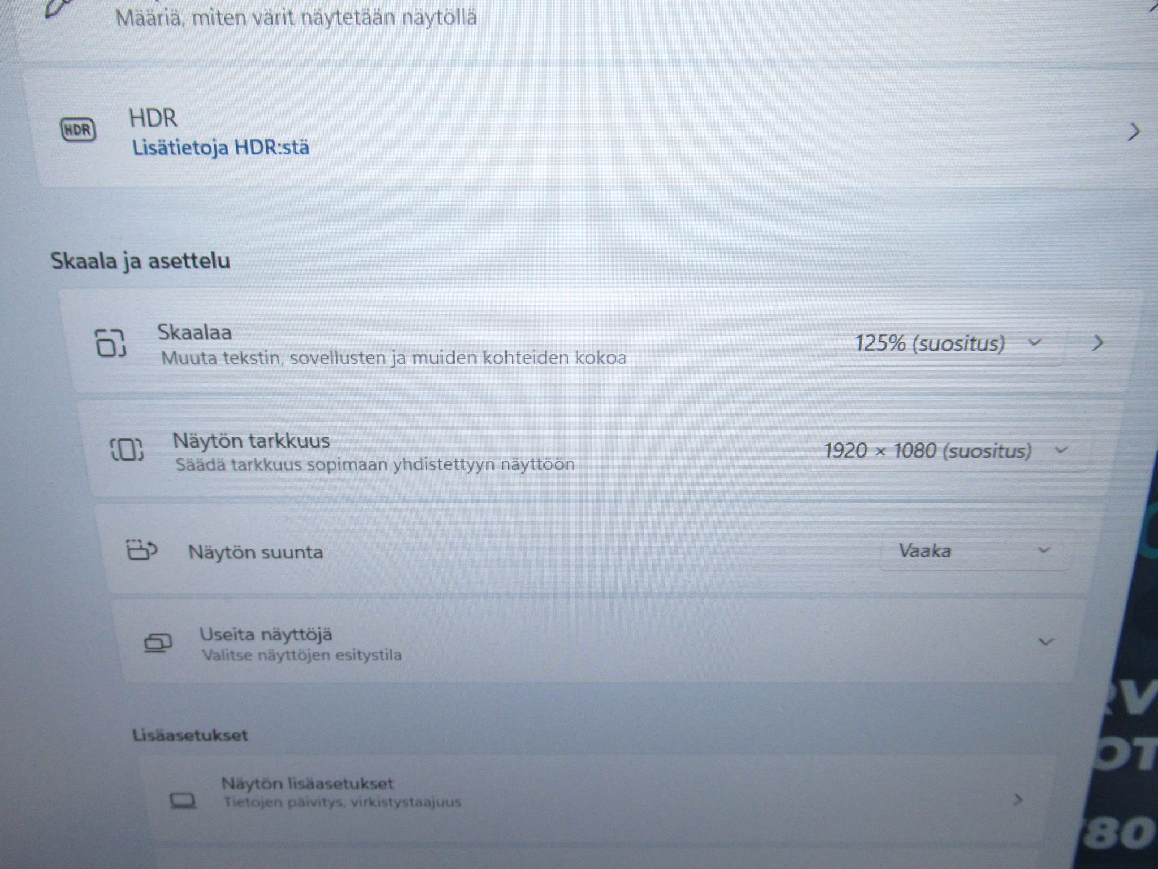
Task: Open the 125% (suositus) scale dropdown
Action: [950, 343]
